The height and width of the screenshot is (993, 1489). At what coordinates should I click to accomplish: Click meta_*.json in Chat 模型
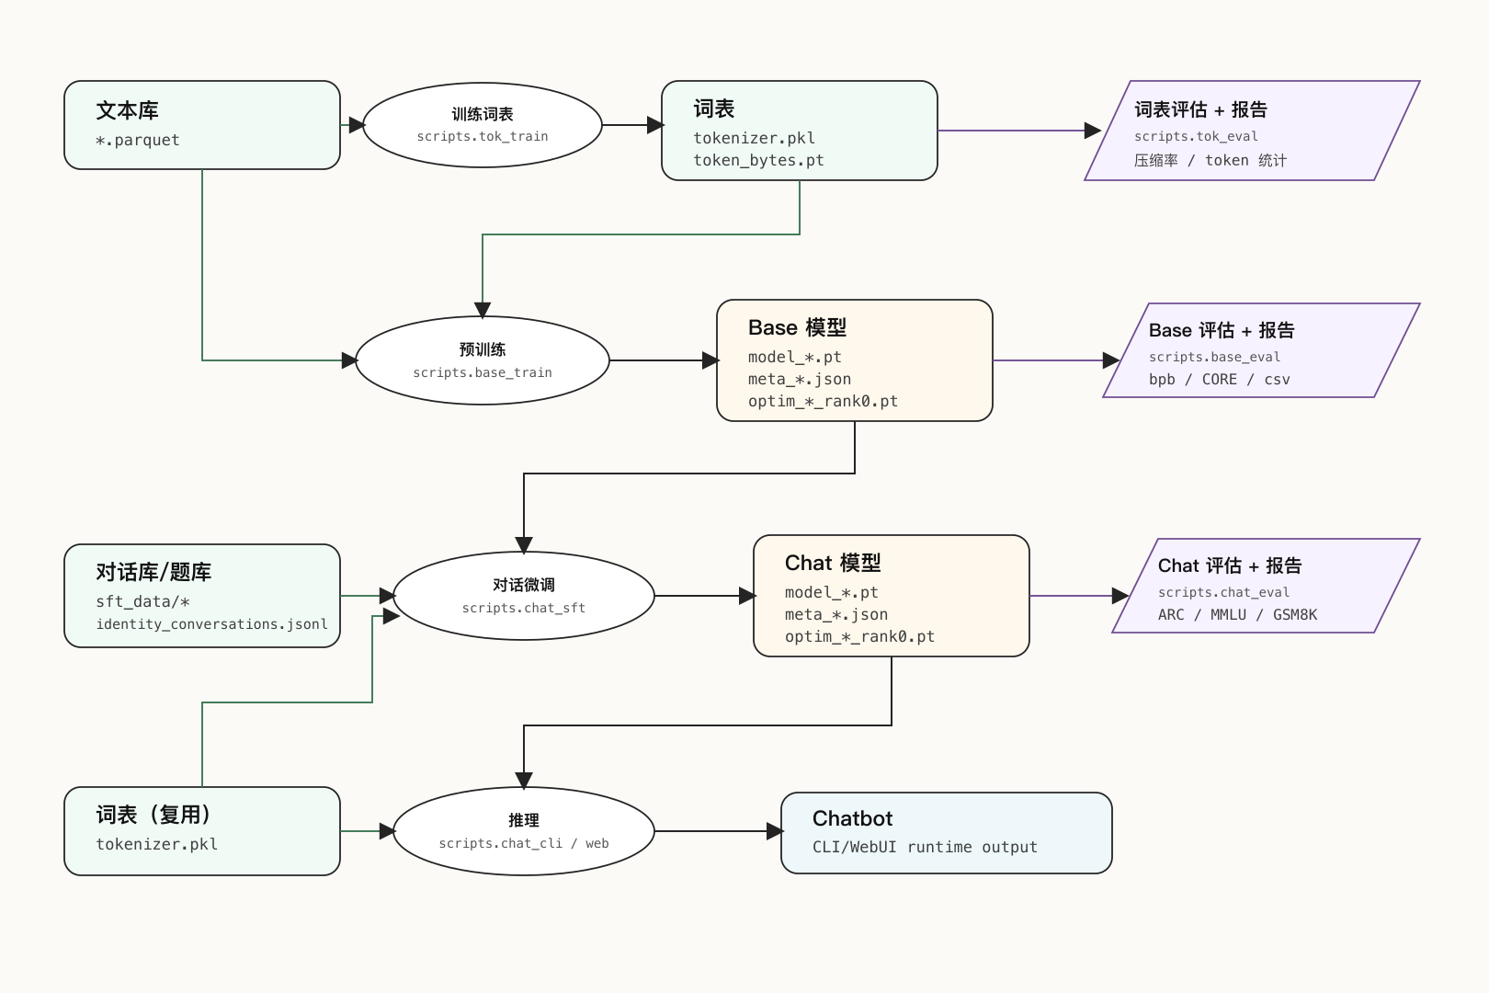point(836,614)
